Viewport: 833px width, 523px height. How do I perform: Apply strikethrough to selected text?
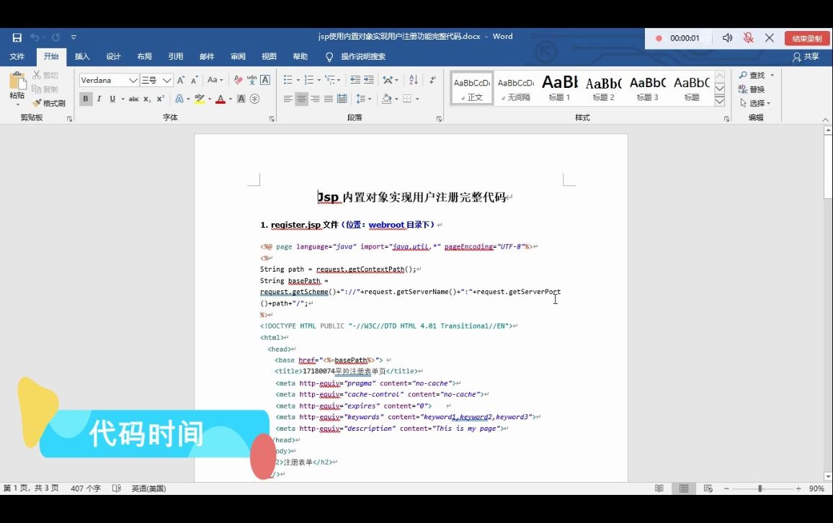(x=133, y=100)
